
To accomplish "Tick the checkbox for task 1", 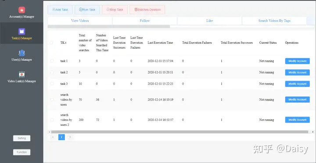I will pyautogui.click(x=52, y=61).
